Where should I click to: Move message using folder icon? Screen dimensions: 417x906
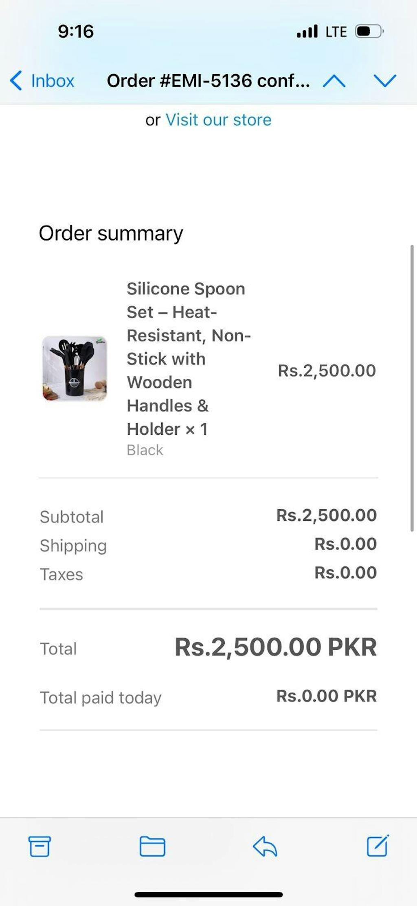[152, 846]
